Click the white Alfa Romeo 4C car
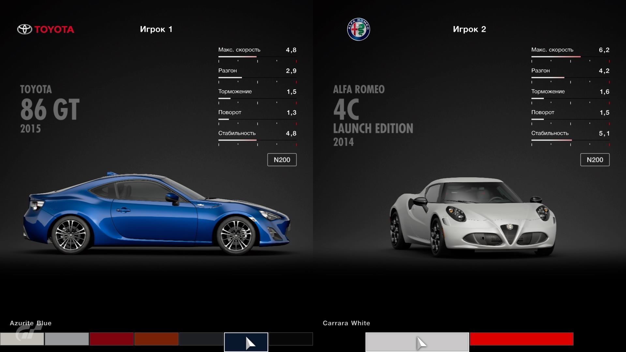Screen dimensions: 626x352 click(473, 217)
